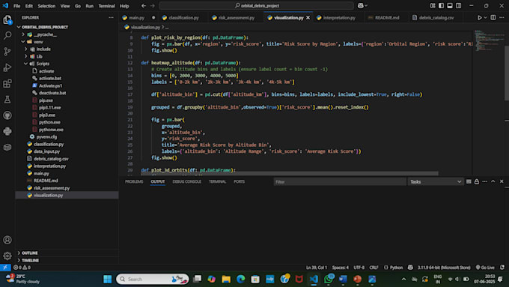Change UTF-8 file encoding

point(359,268)
